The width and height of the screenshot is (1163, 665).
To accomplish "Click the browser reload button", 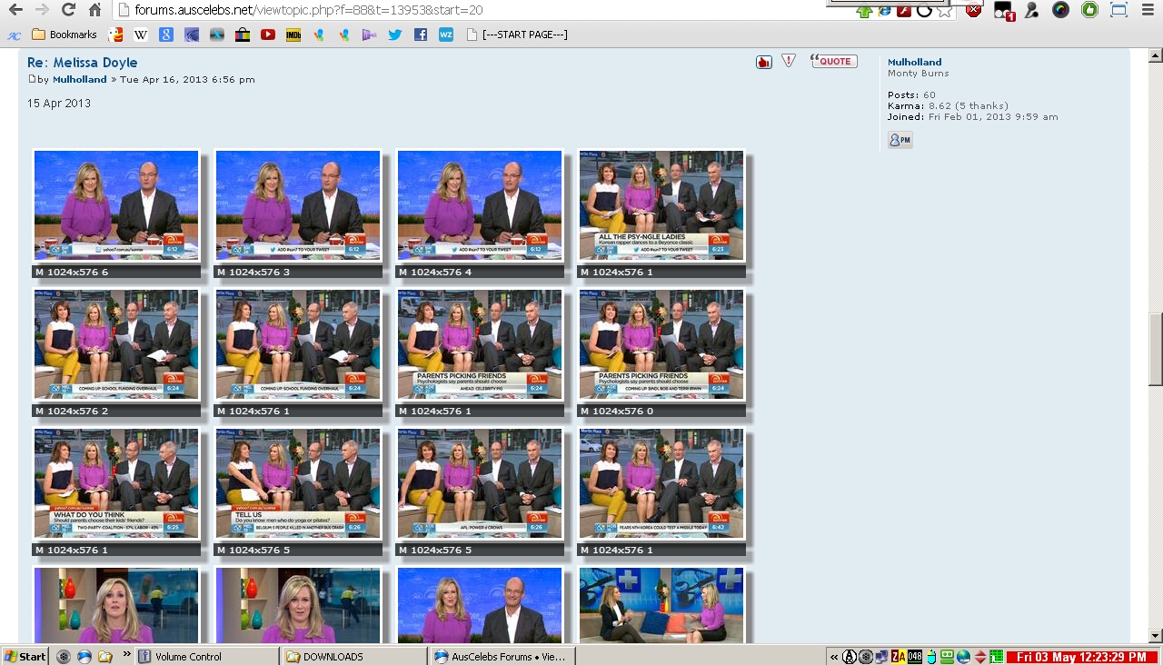I will click(x=68, y=10).
